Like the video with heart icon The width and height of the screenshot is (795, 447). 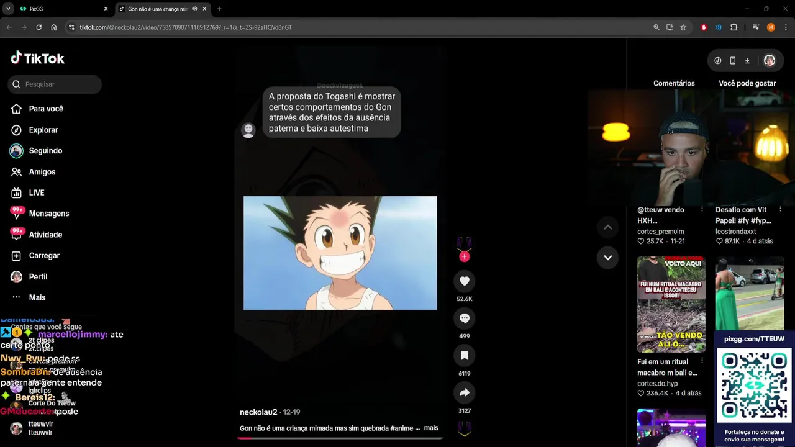465,281
